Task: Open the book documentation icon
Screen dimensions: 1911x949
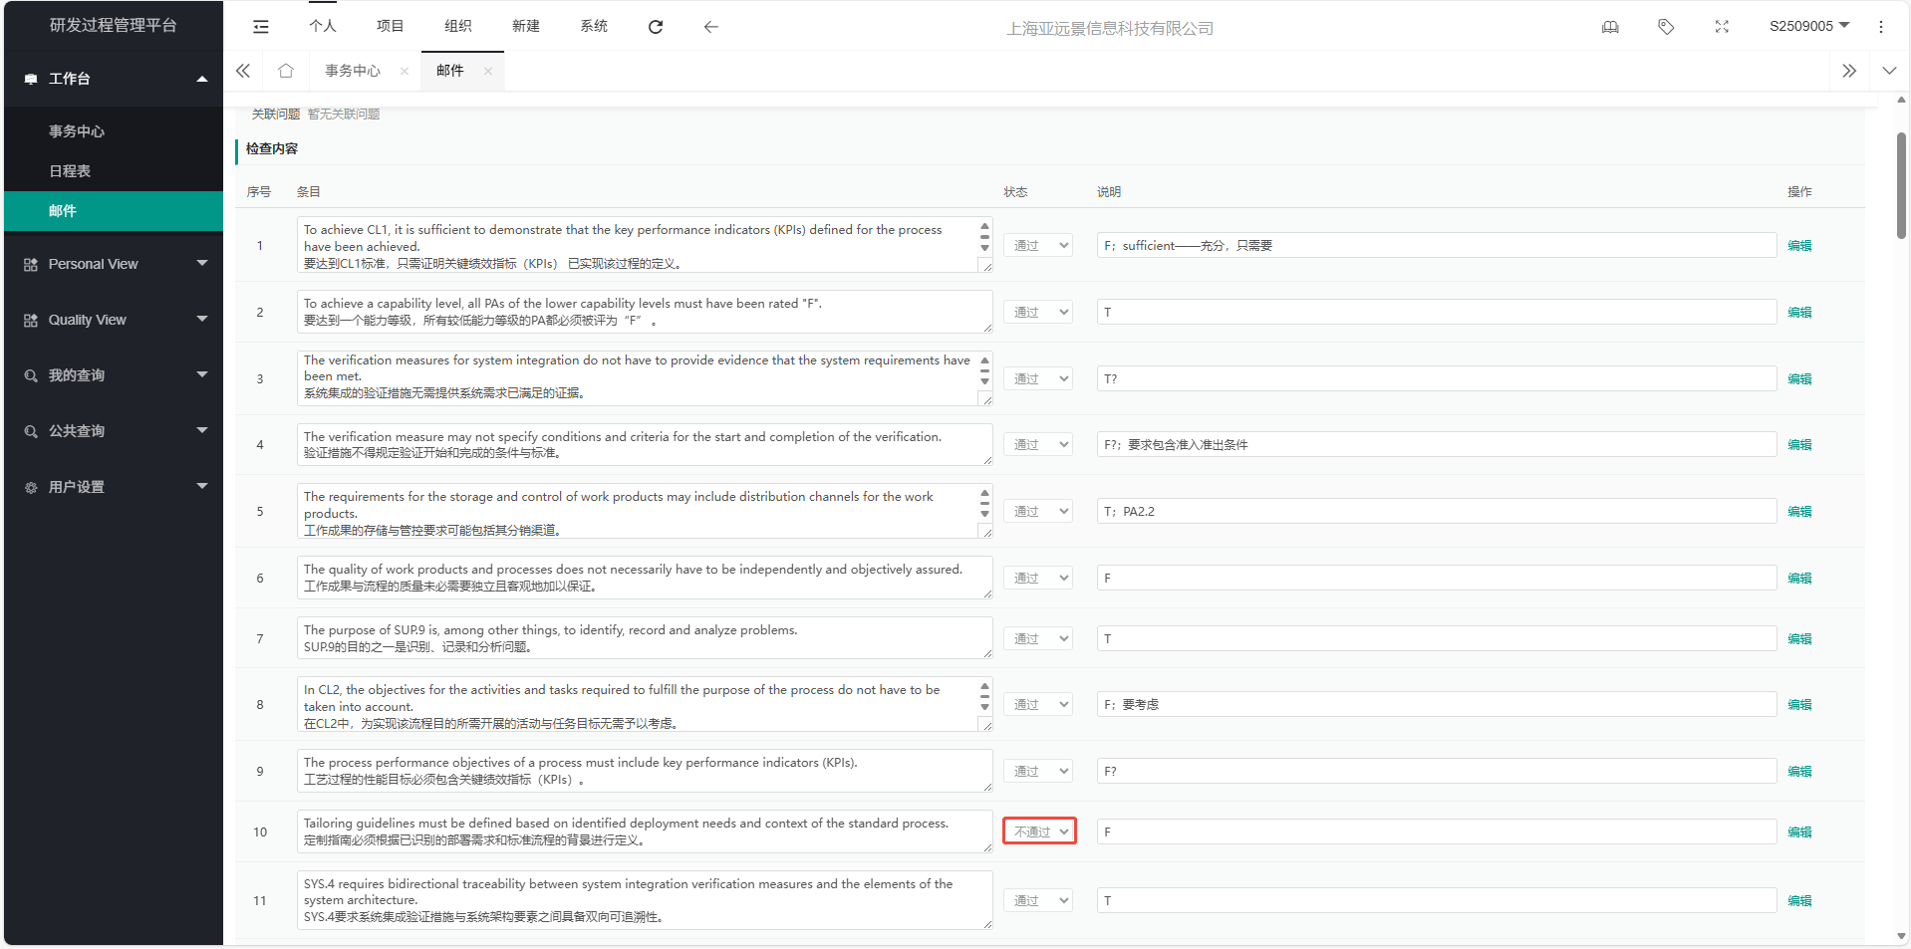Action: (1610, 27)
